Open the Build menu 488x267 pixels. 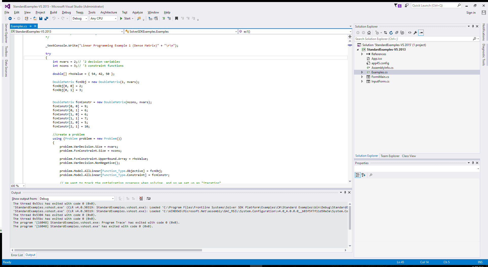(53, 12)
